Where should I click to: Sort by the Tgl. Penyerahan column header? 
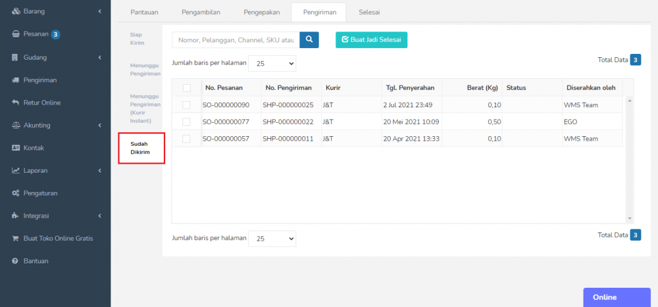click(411, 87)
